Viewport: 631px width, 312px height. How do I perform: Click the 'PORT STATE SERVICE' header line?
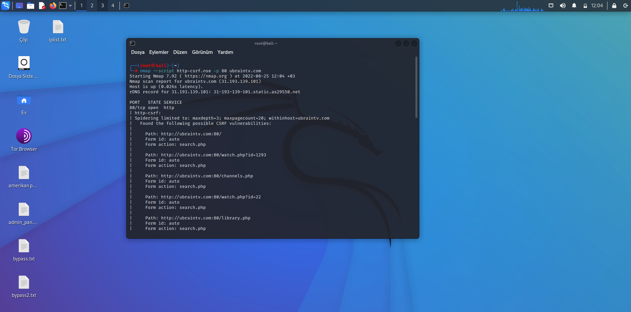(x=156, y=102)
